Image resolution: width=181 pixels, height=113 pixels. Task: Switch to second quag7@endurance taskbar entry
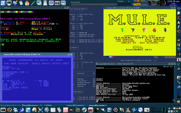point(32,105)
